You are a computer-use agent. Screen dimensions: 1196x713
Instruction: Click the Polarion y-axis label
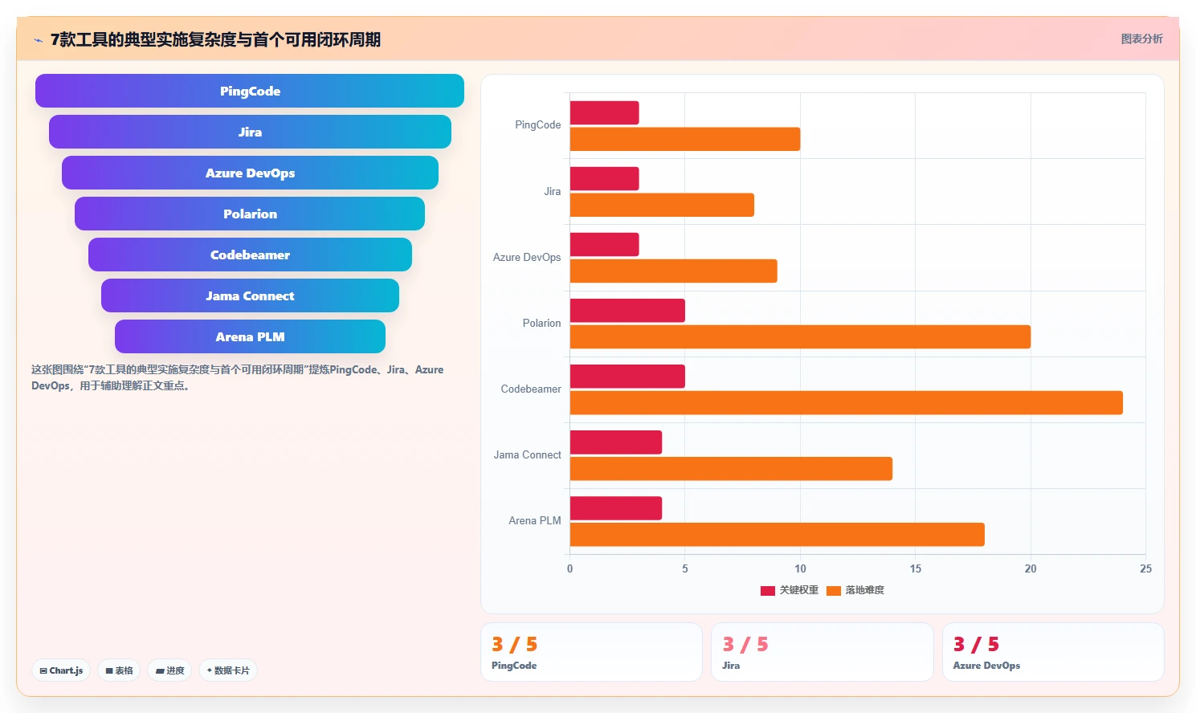(541, 323)
